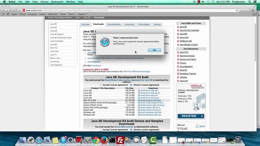Select Decline License Agreement for JDK 8u45

click(131, 85)
